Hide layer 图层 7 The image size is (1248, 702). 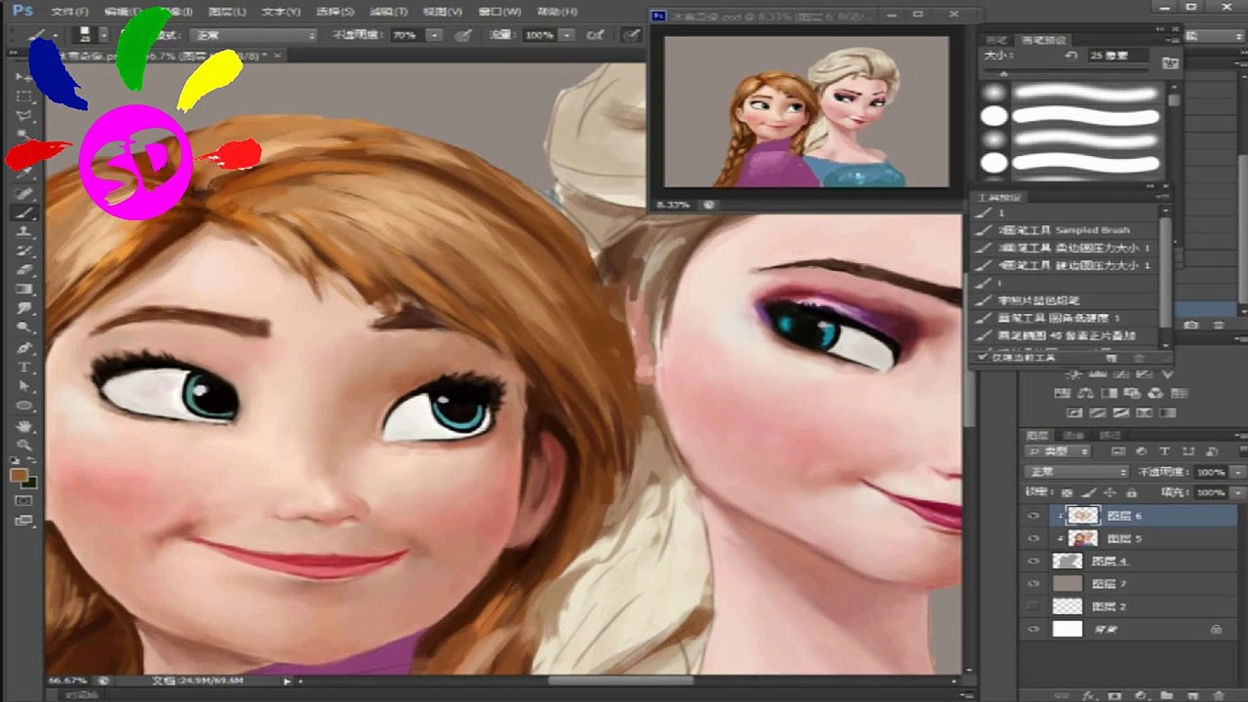point(1033,584)
